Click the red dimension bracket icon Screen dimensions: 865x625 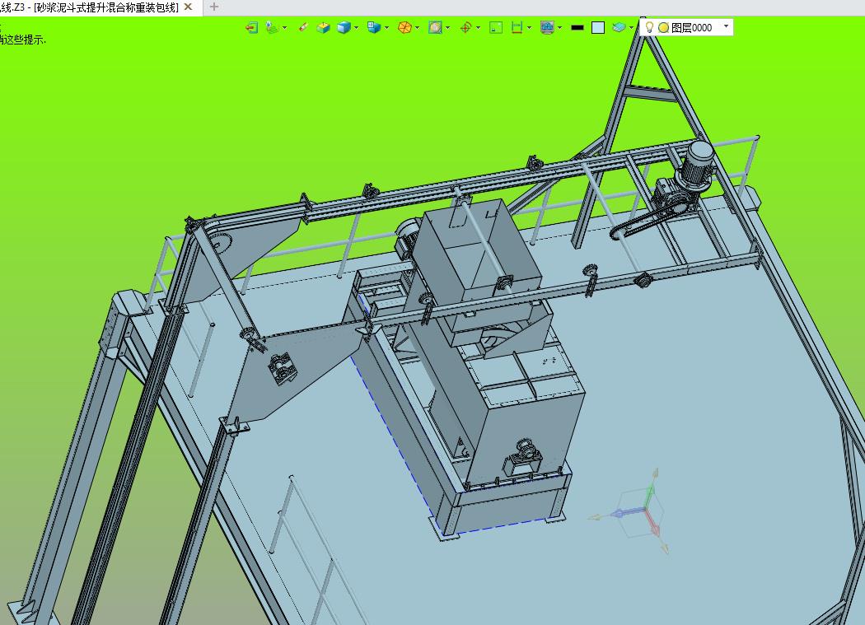click(517, 27)
